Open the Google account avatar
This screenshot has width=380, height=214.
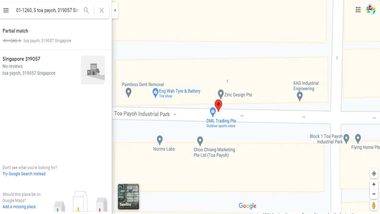coord(371,10)
